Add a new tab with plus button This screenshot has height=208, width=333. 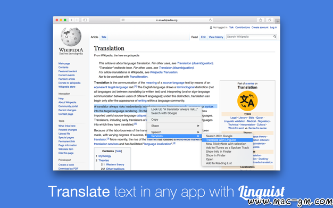click(x=278, y=21)
